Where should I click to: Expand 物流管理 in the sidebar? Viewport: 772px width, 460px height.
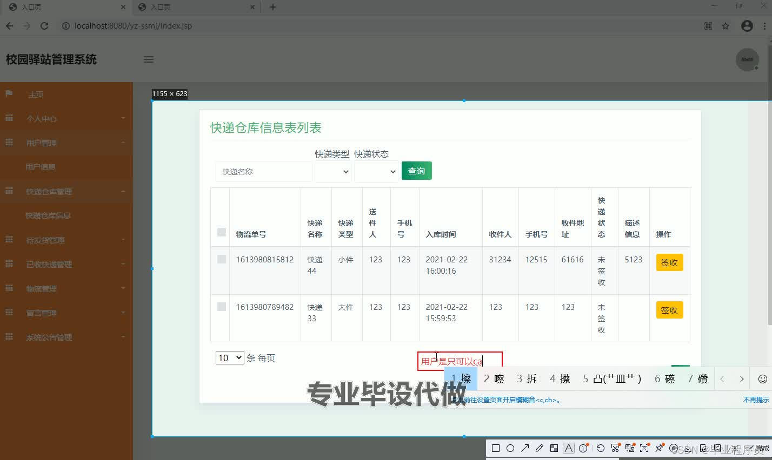(66, 289)
